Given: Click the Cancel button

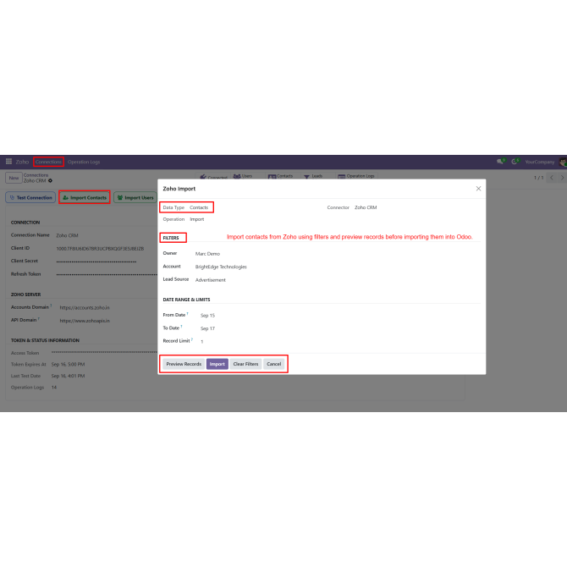Looking at the screenshot, I should (273, 364).
